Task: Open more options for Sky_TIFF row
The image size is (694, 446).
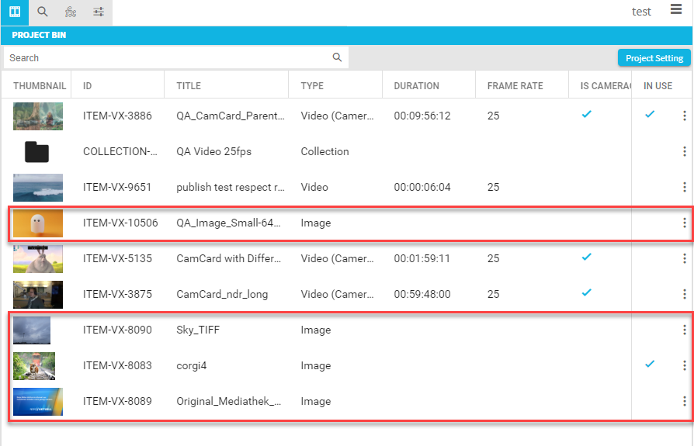Action: [x=684, y=330]
